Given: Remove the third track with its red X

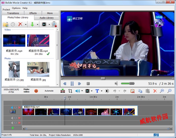Looking at the screenshot, I should (19, 123).
